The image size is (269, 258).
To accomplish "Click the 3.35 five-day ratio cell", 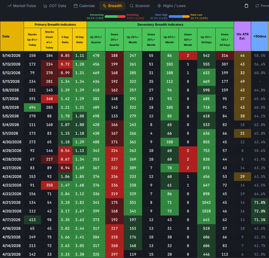I will tap(65, 220).
